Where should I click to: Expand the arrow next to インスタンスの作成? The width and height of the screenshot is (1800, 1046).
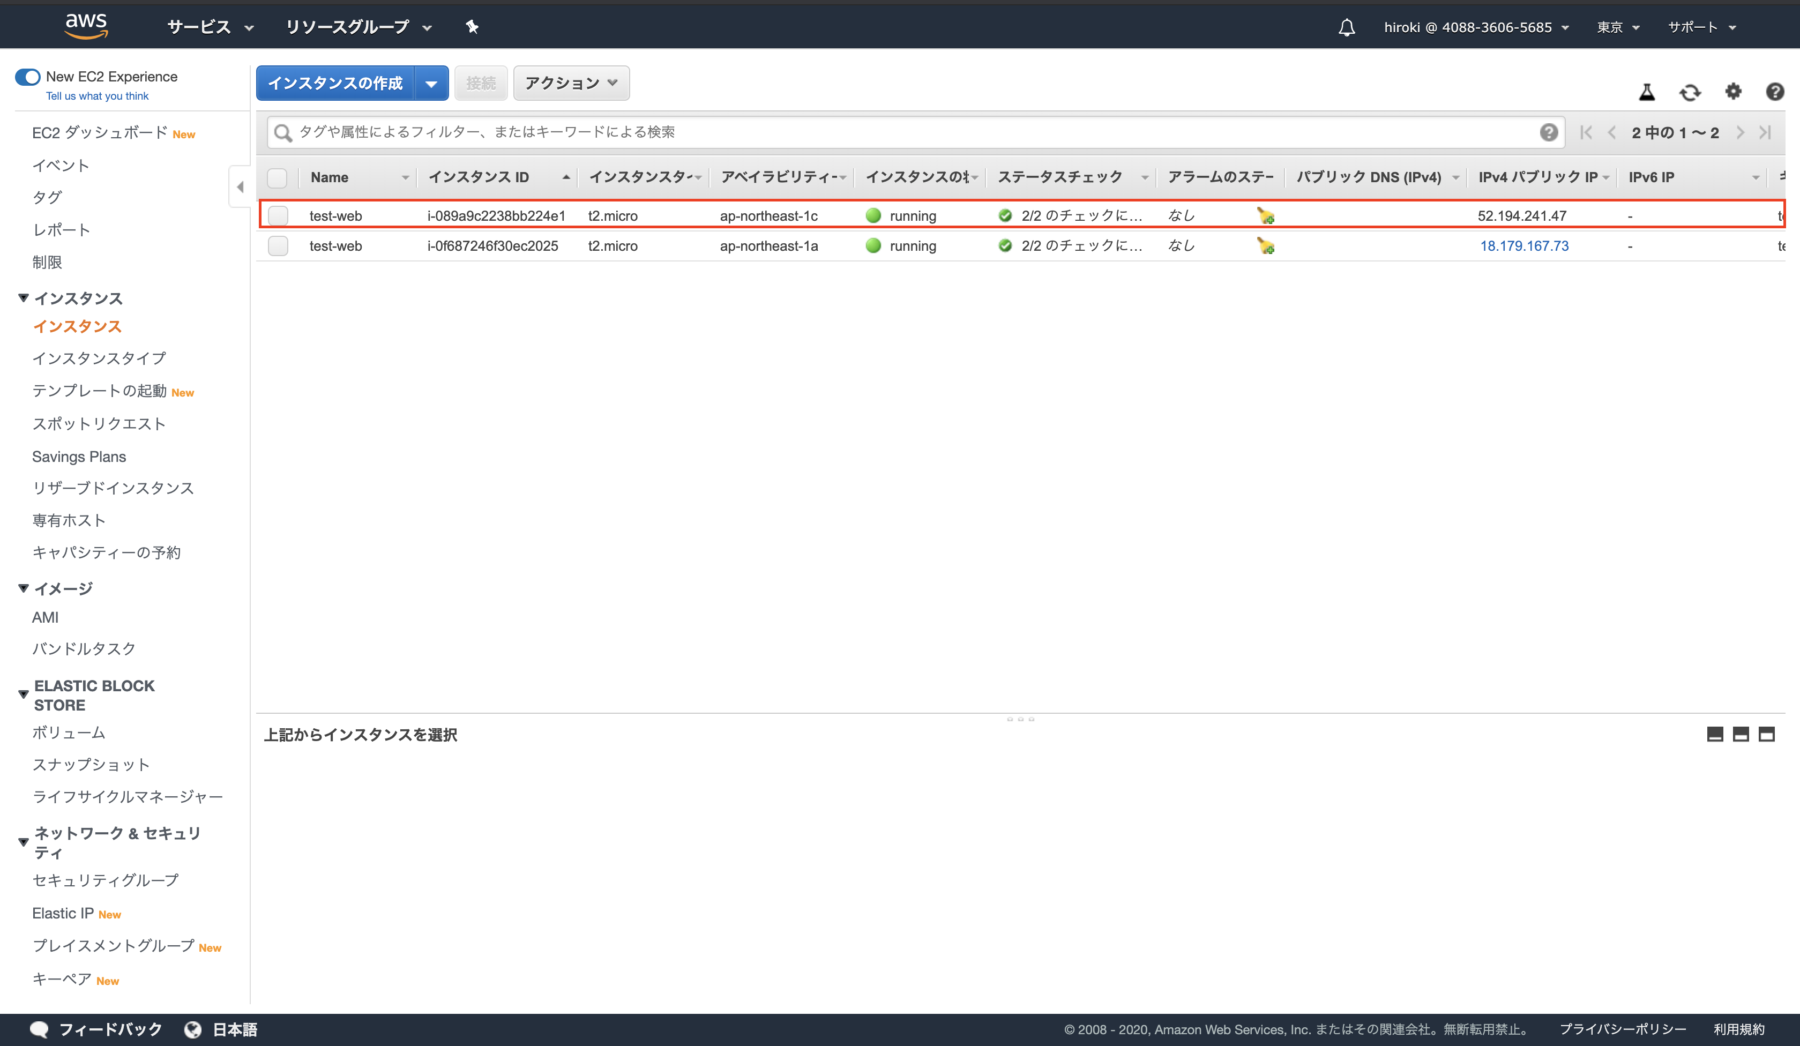coord(431,84)
